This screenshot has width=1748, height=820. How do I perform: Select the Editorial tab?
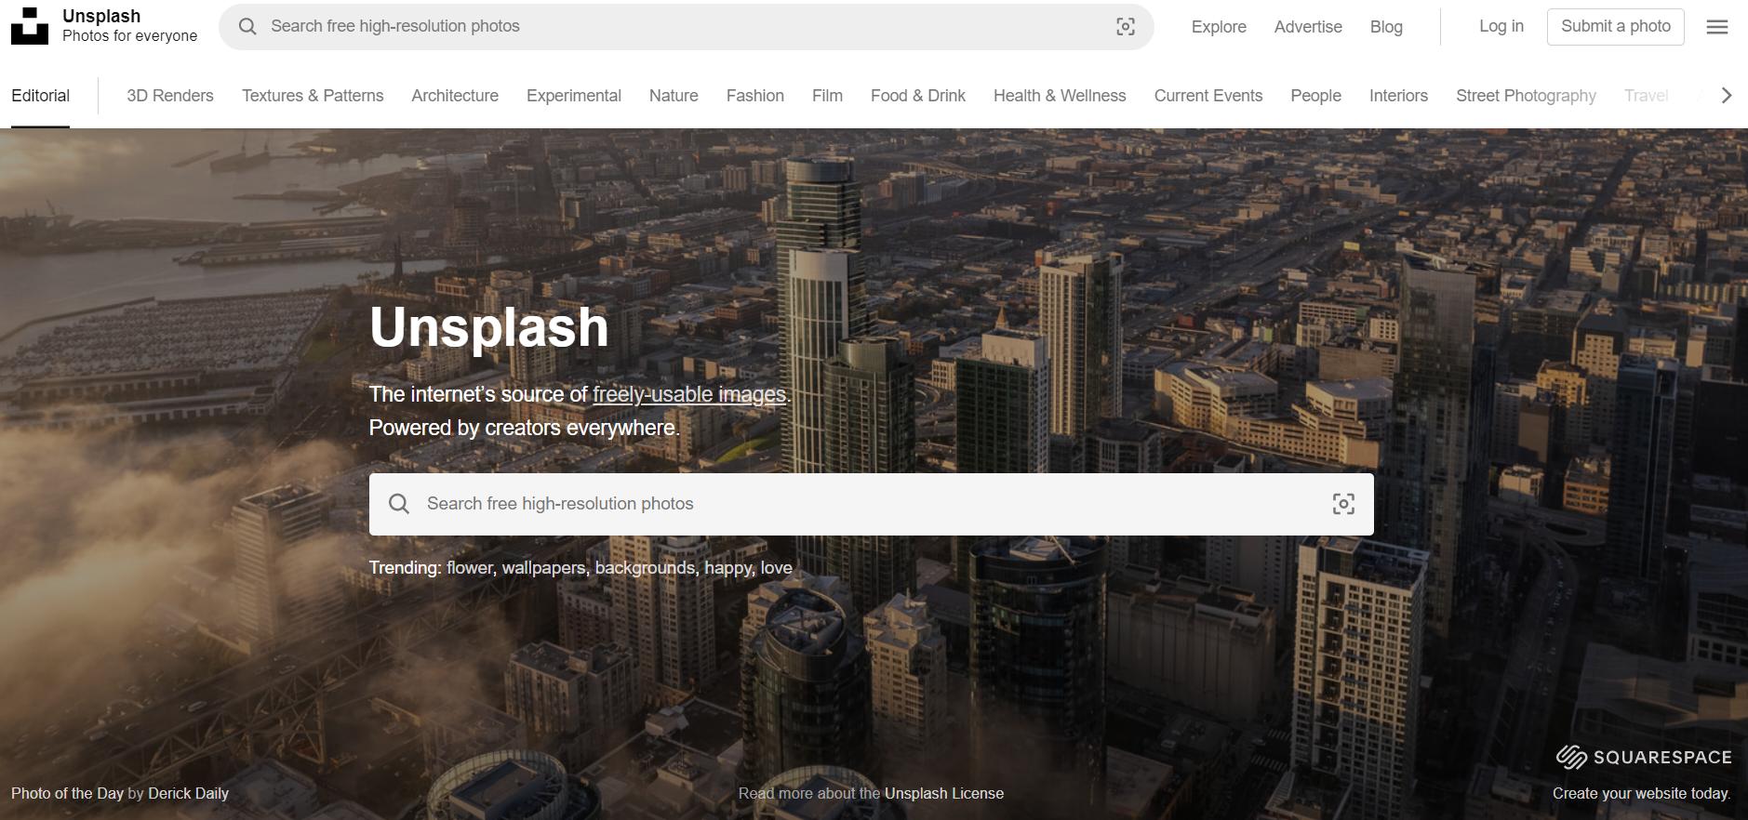point(40,96)
